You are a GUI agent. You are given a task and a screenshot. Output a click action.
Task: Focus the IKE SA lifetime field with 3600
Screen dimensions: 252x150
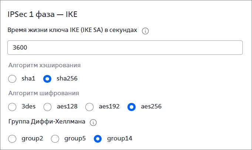(x=125, y=48)
